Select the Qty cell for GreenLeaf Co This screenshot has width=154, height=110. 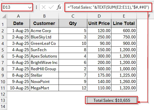tap(73, 43)
